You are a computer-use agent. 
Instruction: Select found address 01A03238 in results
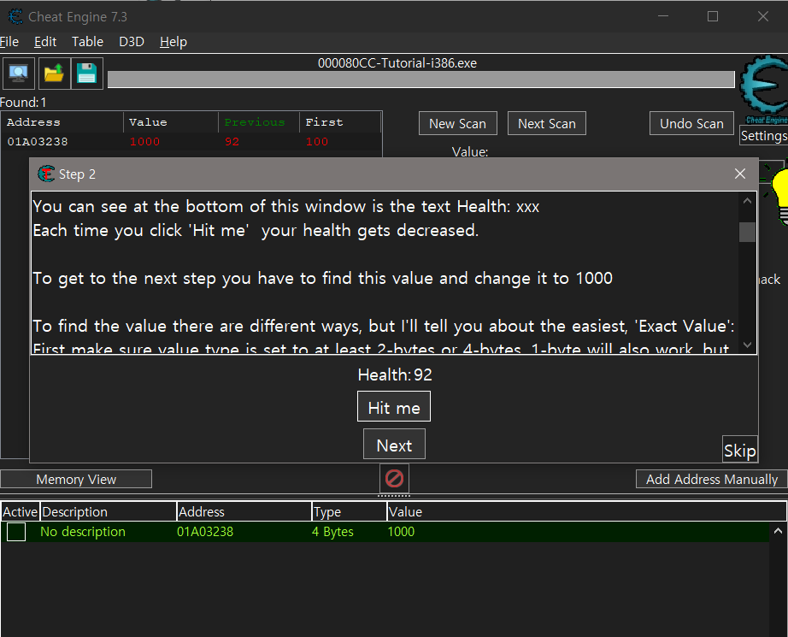click(38, 142)
